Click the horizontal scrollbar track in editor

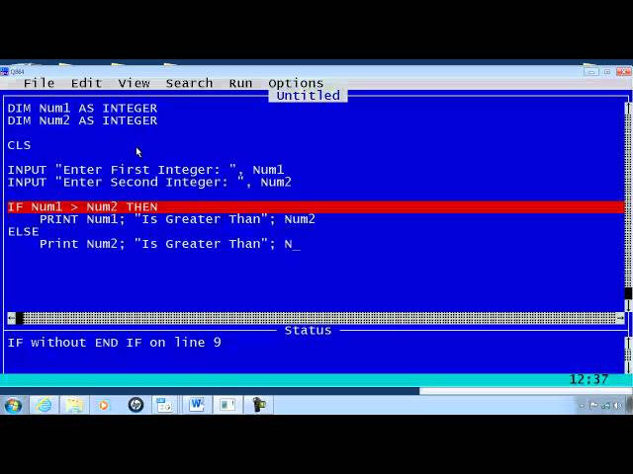318,318
